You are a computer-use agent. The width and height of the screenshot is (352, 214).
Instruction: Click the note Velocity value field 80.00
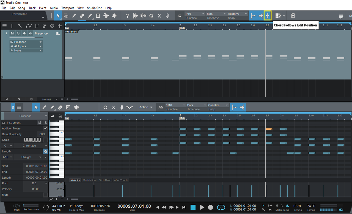[36, 189]
